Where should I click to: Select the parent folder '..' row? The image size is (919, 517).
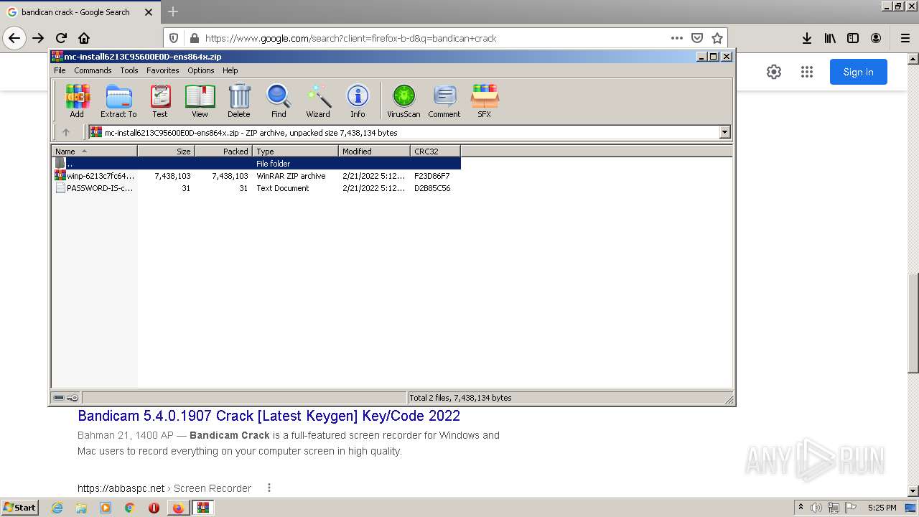(x=256, y=164)
